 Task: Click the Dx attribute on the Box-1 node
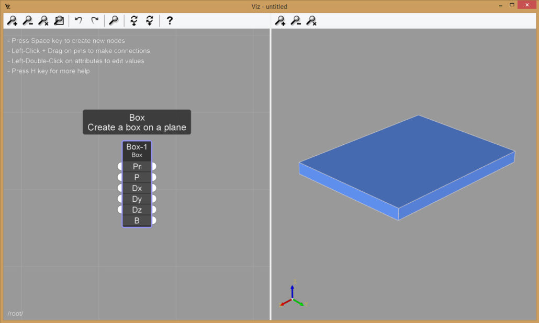coord(137,188)
